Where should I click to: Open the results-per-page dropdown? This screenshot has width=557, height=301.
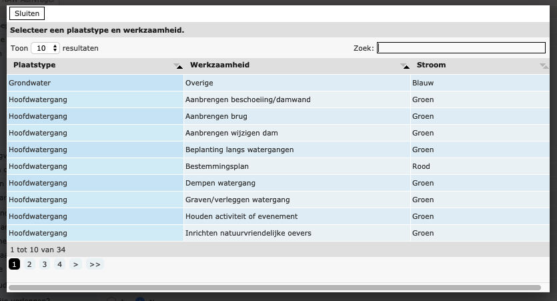click(46, 48)
